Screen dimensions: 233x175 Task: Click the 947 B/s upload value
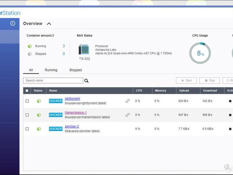(183, 115)
